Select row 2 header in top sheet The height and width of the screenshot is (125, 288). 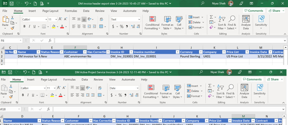[x=2, y=56]
